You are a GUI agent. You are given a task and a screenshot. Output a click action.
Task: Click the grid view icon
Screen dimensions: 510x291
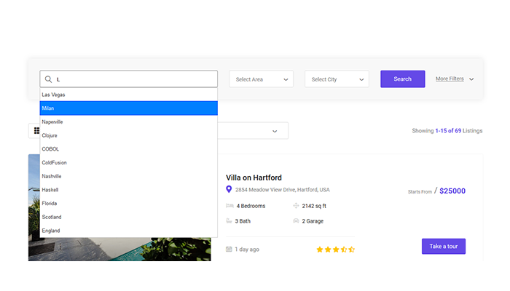click(36, 130)
